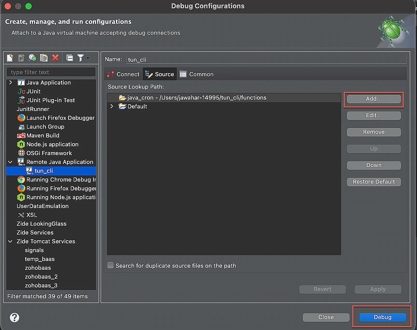Viewport: 417px width, 330px height.
Task: Expand the Default source folder entry
Action: [x=112, y=106]
